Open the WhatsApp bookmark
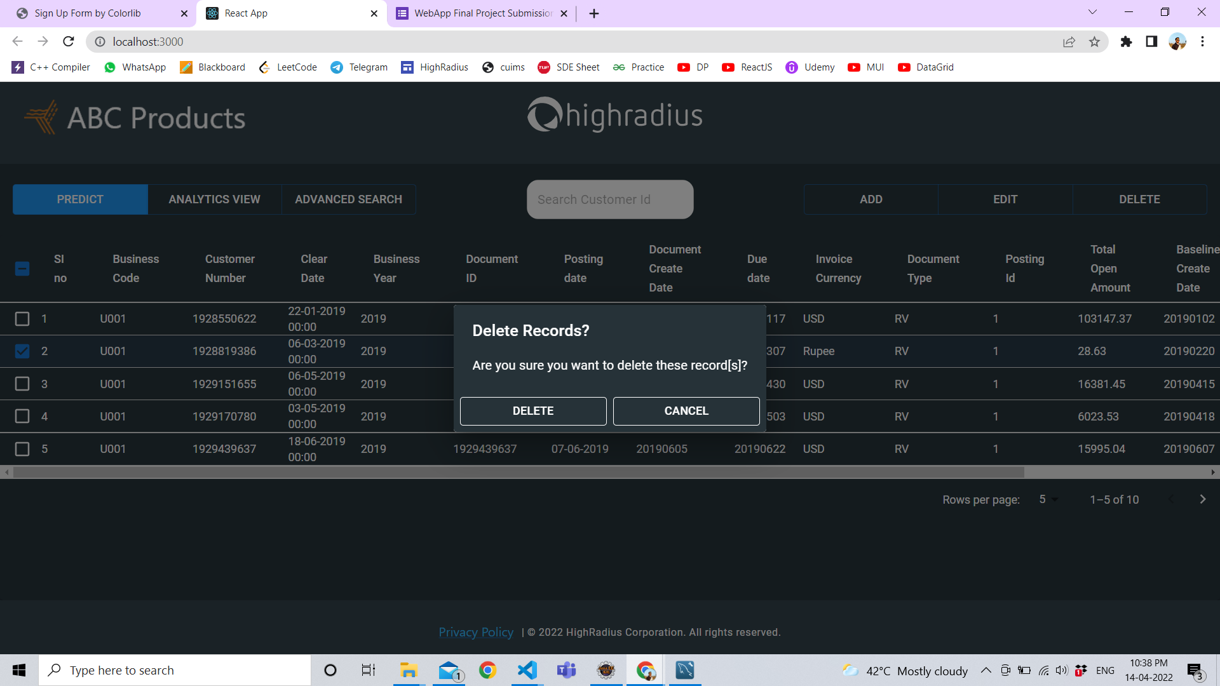The height and width of the screenshot is (686, 1220). pyautogui.click(x=135, y=67)
